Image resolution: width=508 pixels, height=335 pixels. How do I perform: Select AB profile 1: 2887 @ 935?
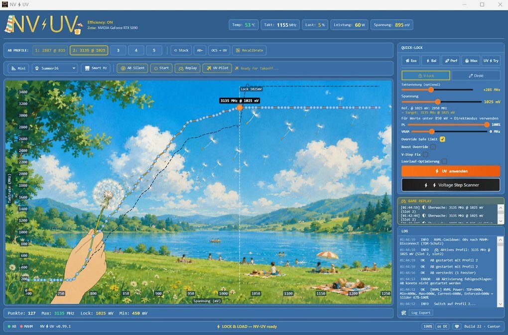[x=50, y=50]
